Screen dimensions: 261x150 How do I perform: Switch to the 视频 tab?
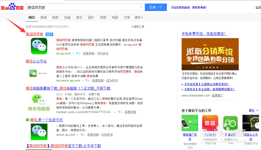coord(103,17)
